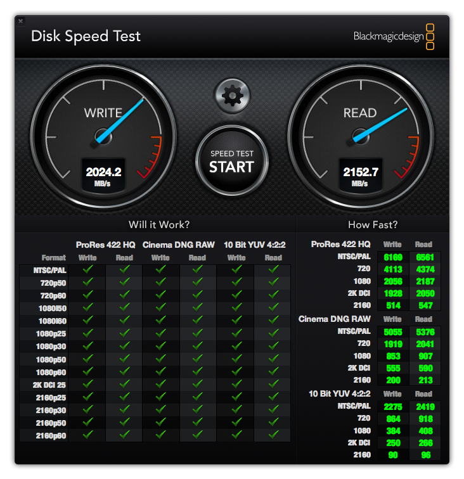The width and height of the screenshot is (464, 479).
Task: Click the Cinema DNG RAW Write checkmark for NTSC/PAL
Action: [x=161, y=269]
